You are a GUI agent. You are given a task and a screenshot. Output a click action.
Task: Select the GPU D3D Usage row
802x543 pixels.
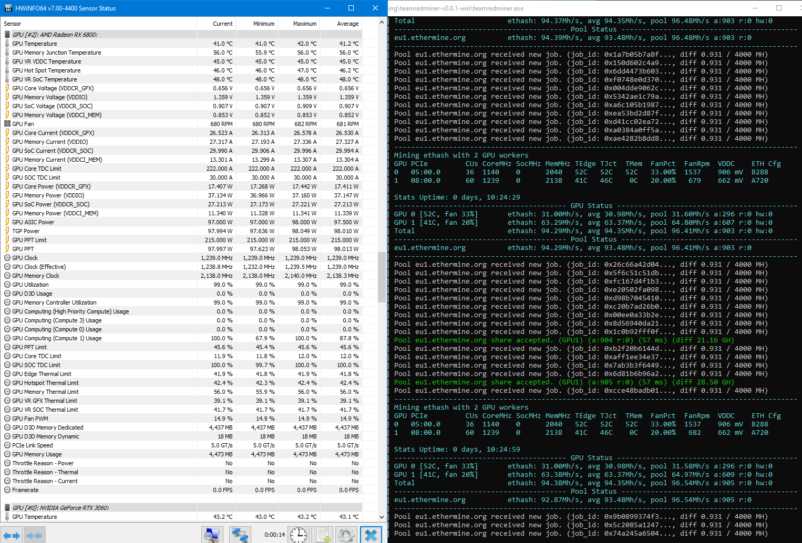[x=181, y=294]
